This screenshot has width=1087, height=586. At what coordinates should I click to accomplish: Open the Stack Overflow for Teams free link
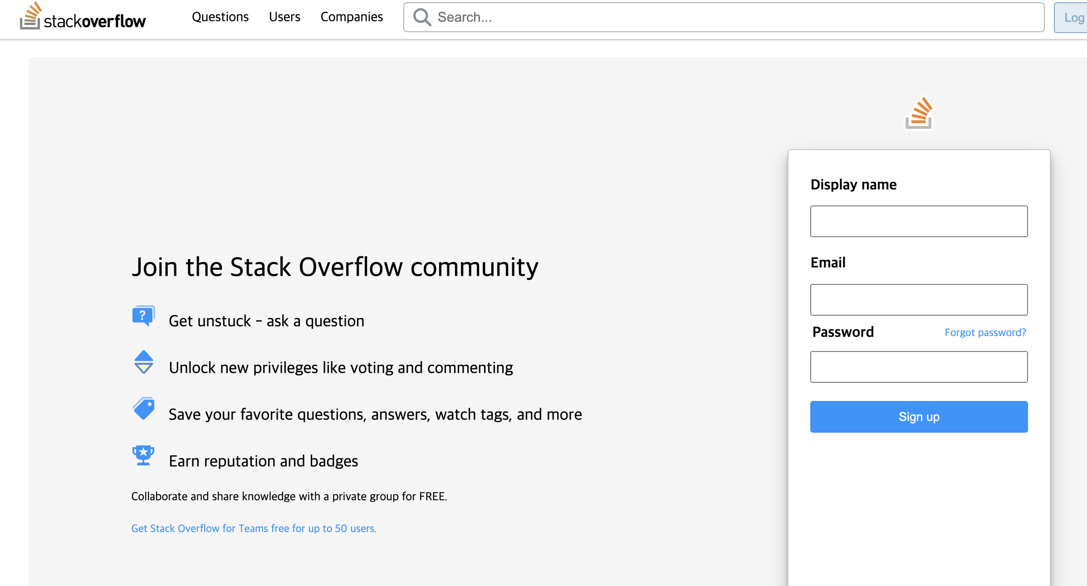(x=254, y=528)
